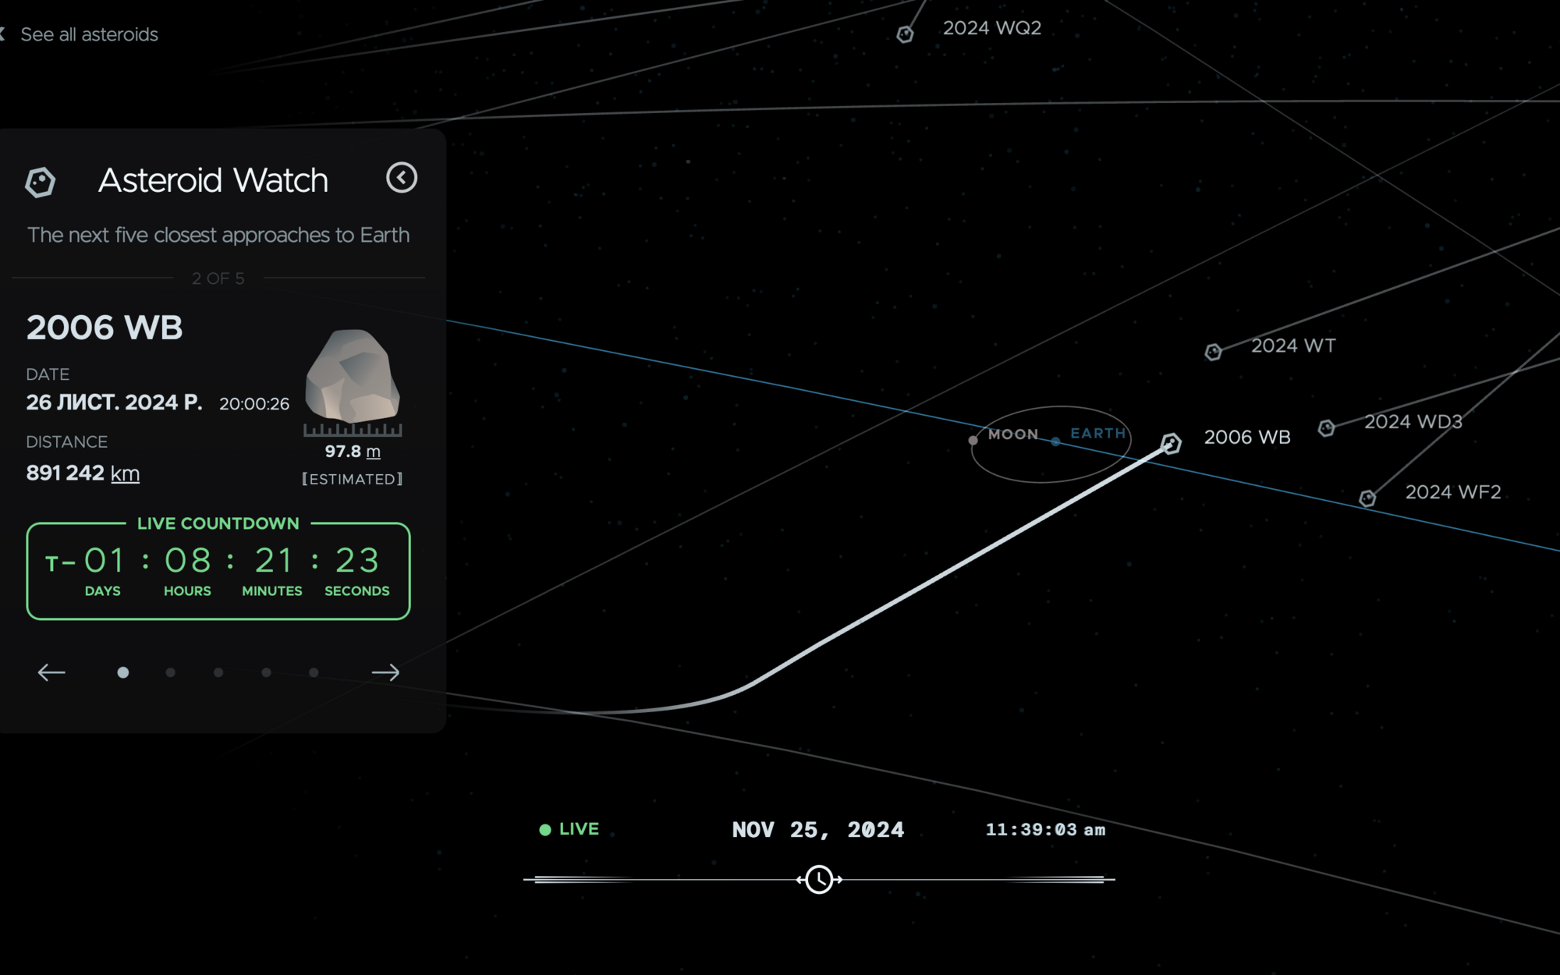
Task: Collapse the Asteroid Watch panel
Action: tap(402, 178)
